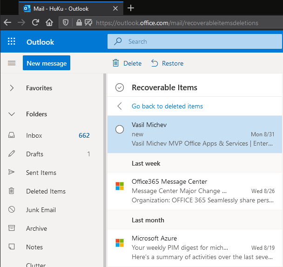Click the Delete button label
283x267 pixels.
pos(133,63)
